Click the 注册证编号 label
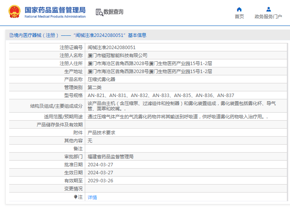The image size is (290, 207). pyautogui.click(x=71, y=48)
